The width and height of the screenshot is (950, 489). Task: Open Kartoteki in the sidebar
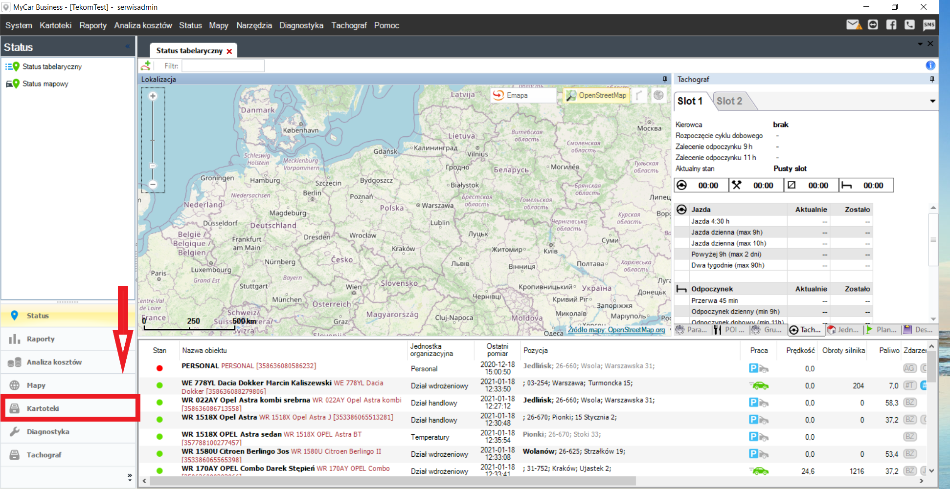point(68,408)
